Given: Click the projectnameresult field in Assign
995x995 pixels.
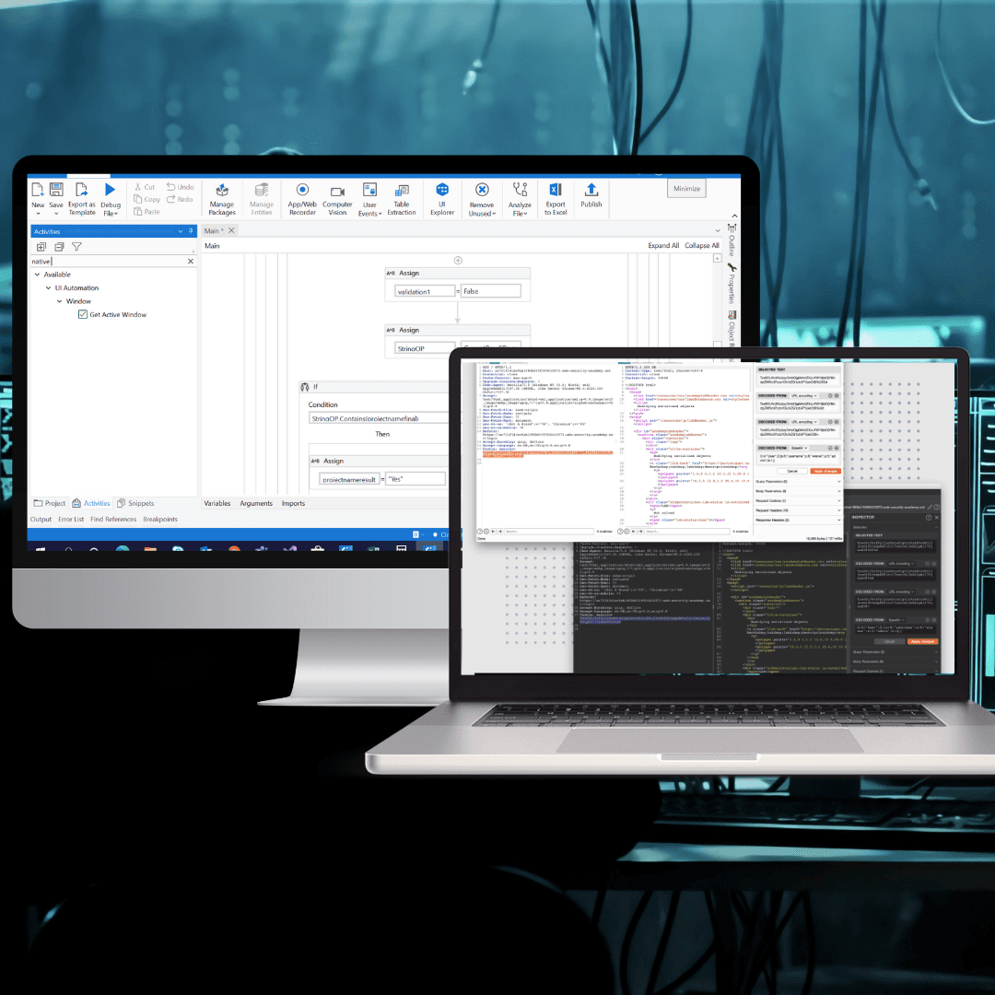Looking at the screenshot, I should (350, 479).
